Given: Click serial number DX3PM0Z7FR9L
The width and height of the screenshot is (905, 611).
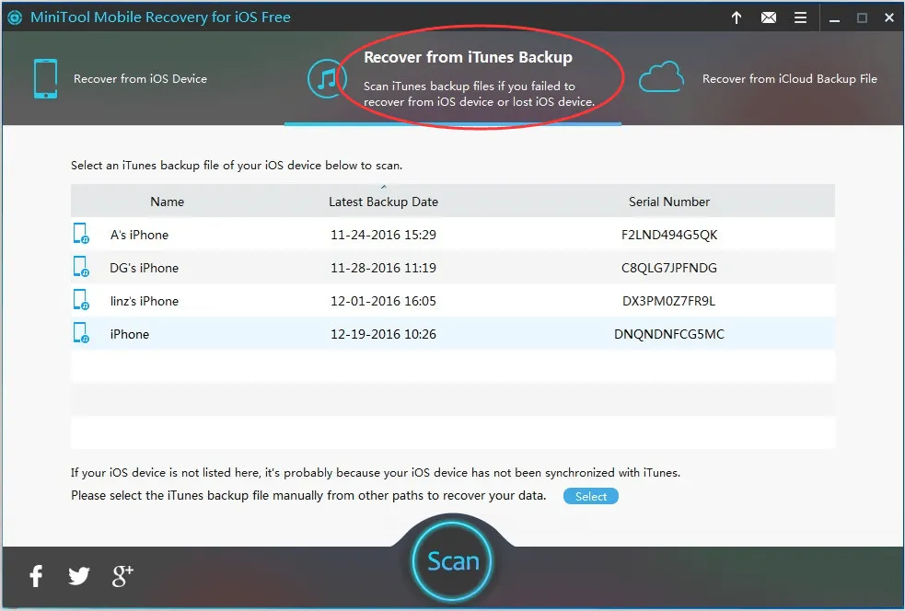Looking at the screenshot, I should click(669, 301).
